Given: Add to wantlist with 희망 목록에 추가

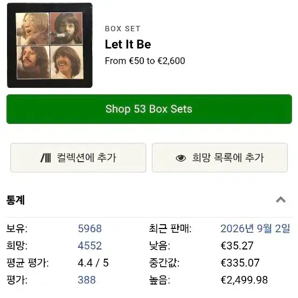Looking at the screenshot, I should coord(220,158).
